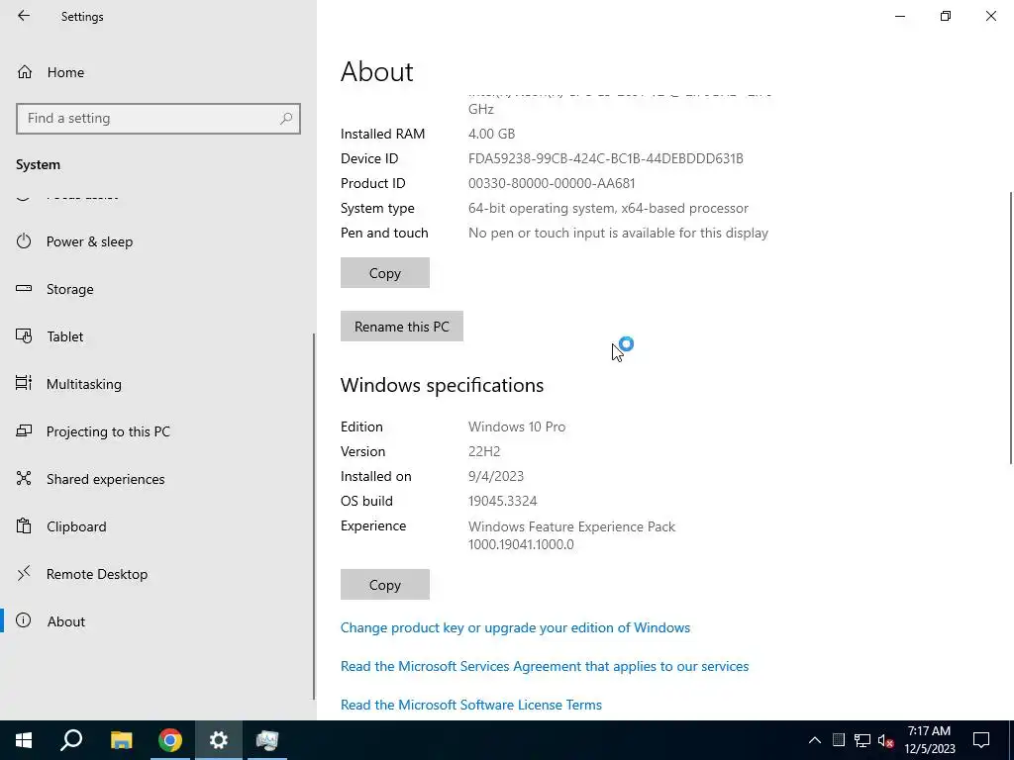Click Rename this PC button
Viewport: 1014px width, 760px height.
coord(402,327)
